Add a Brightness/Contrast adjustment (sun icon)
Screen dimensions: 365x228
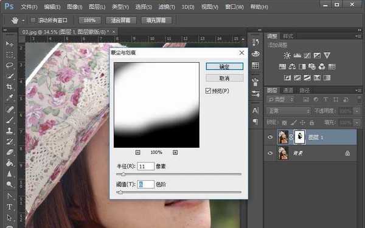coord(287,55)
